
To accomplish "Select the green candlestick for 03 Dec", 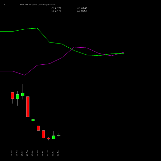I will coord(54,137).
